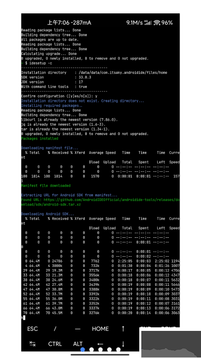The height and width of the screenshot is (358, 201).
Task: Select the third page indicator dot
Action: click(x=100, y=349)
